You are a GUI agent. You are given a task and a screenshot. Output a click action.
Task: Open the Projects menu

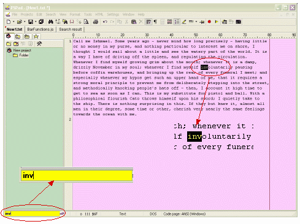point(27,14)
